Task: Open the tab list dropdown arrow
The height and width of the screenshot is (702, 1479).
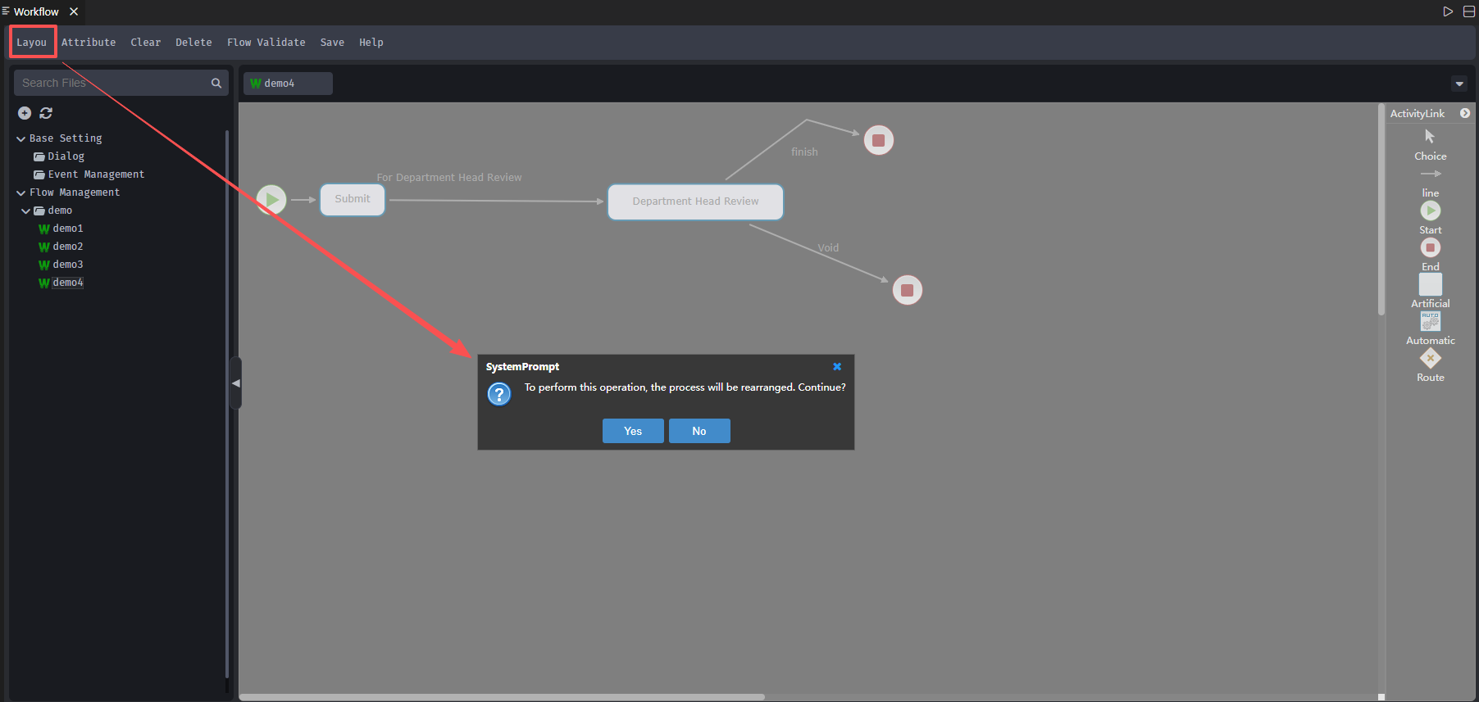Action: tap(1459, 84)
